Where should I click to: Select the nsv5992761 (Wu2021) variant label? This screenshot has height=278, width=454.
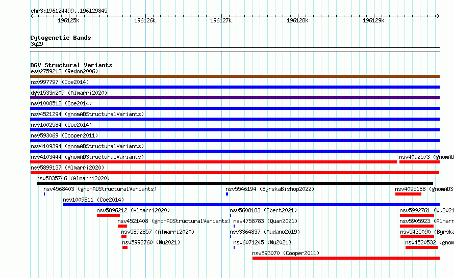click(x=426, y=210)
